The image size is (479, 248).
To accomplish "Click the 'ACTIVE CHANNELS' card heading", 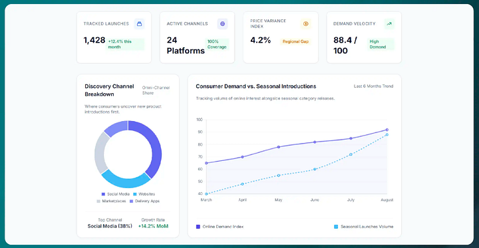I will tap(187, 24).
